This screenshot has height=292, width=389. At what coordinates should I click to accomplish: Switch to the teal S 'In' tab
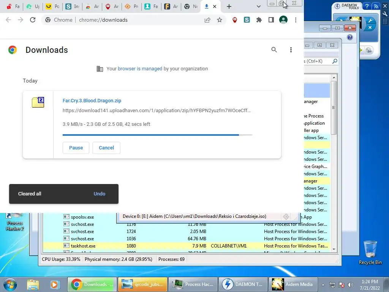[x=73, y=7]
